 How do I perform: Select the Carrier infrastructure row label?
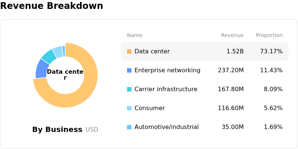[x=167, y=89]
